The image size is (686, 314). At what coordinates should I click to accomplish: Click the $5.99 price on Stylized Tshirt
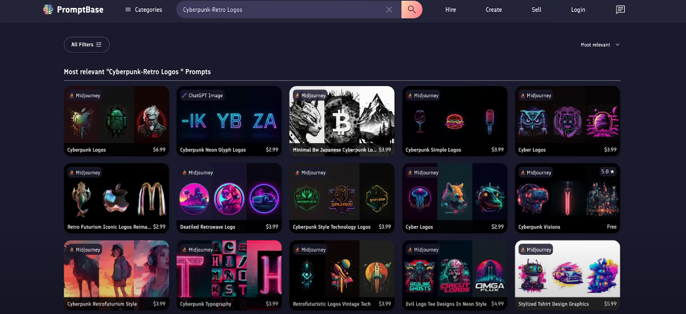(x=611, y=304)
